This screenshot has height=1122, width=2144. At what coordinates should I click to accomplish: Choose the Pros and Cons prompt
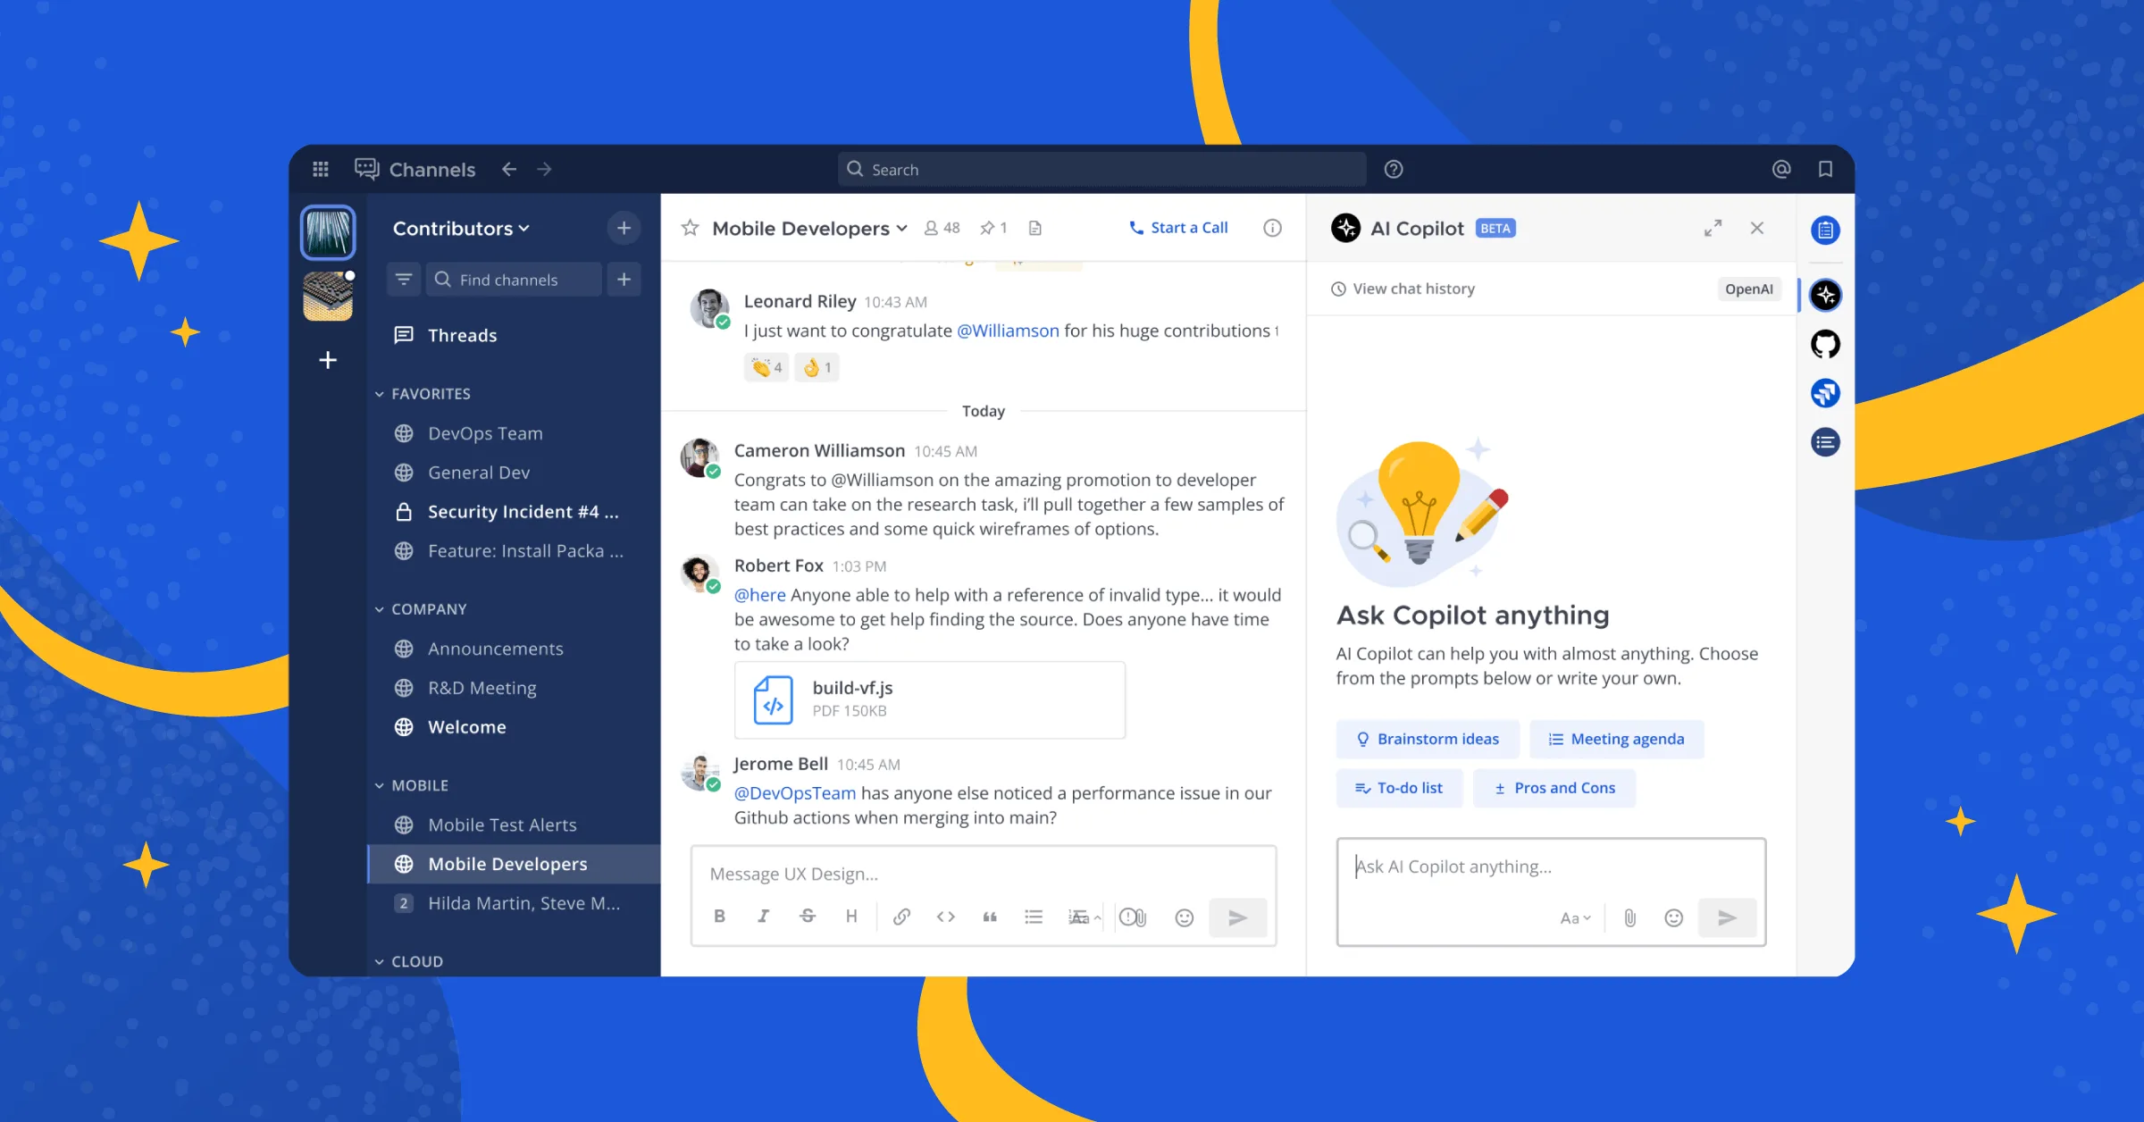click(1554, 788)
